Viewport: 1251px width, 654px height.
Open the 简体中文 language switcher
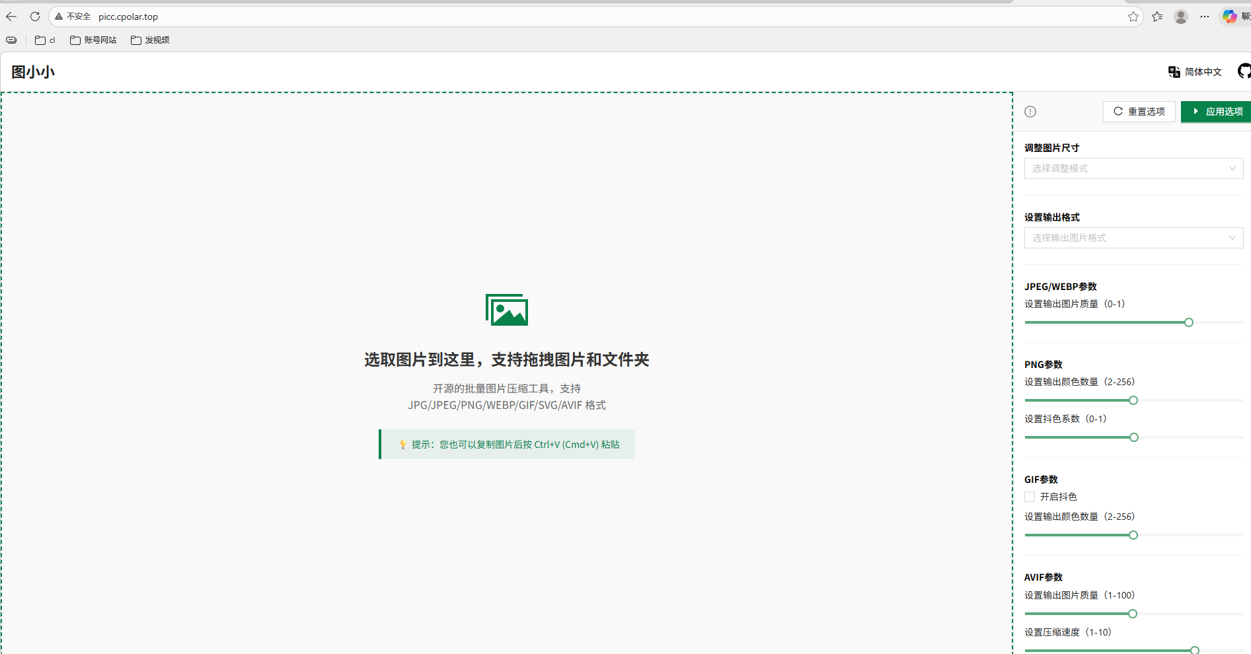tap(1195, 72)
